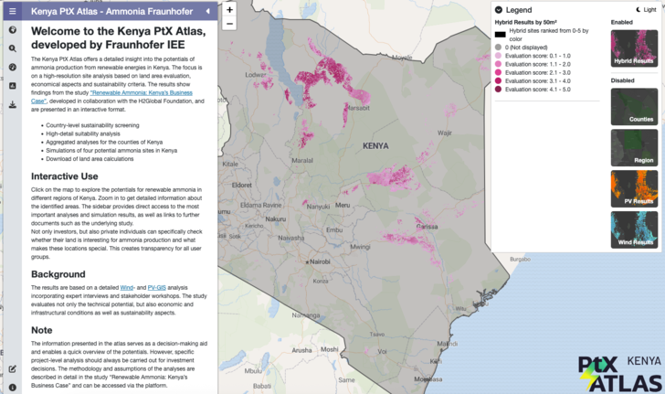
Task: Enable the PV Results layer
Action: pyautogui.click(x=634, y=188)
